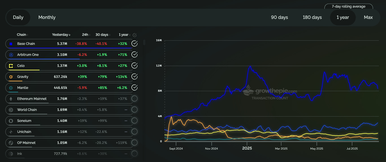Sort table by 30 days column

tap(103, 35)
